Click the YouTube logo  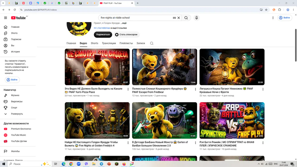point(18,18)
